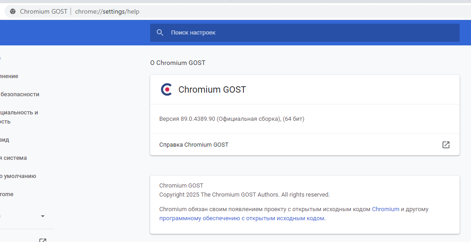Viewport: 471px width, 242px height.
Task: Focus the 'Поиск настроек' search field
Action: coord(304,33)
